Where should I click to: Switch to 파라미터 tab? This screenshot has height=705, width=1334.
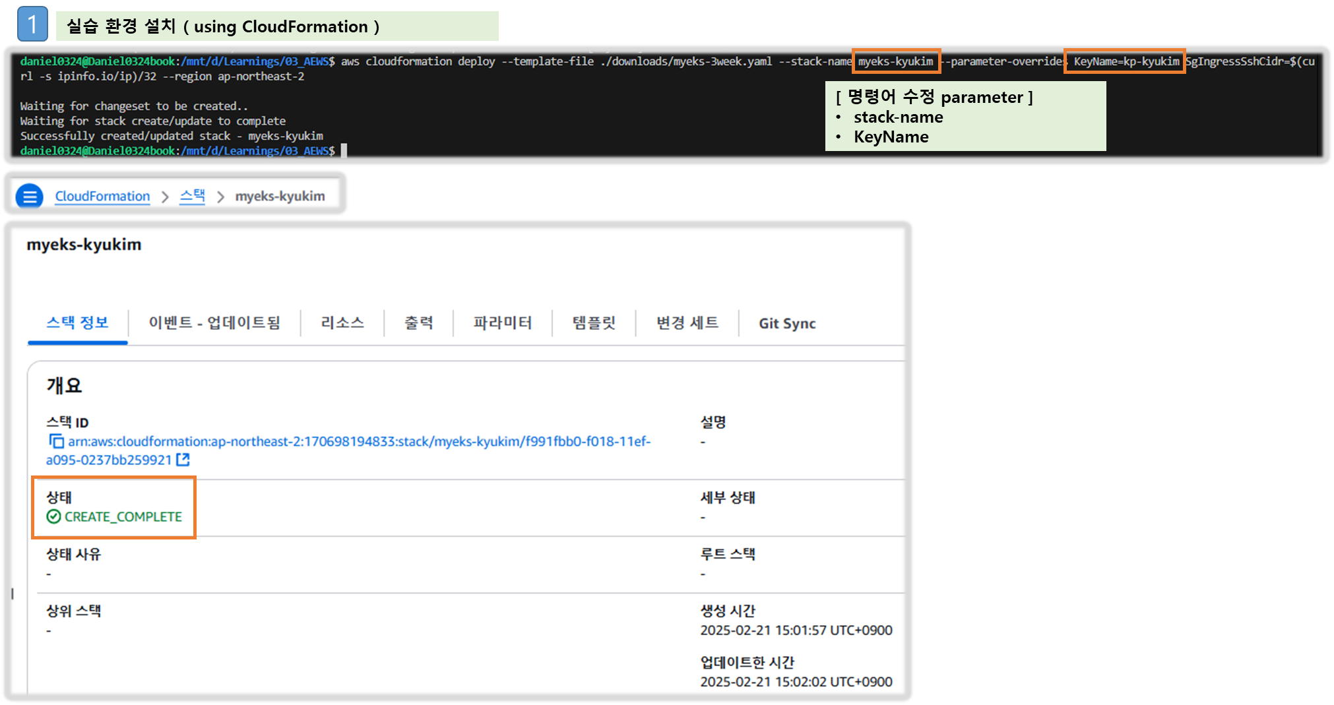click(x=503, y=323)
